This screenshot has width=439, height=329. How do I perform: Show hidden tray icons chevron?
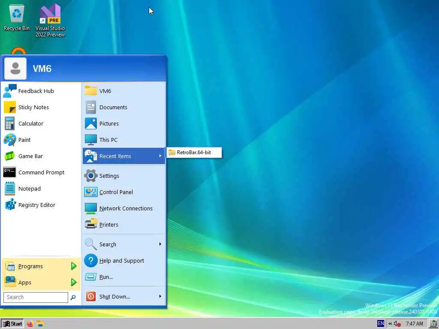(x=390, y=324)
